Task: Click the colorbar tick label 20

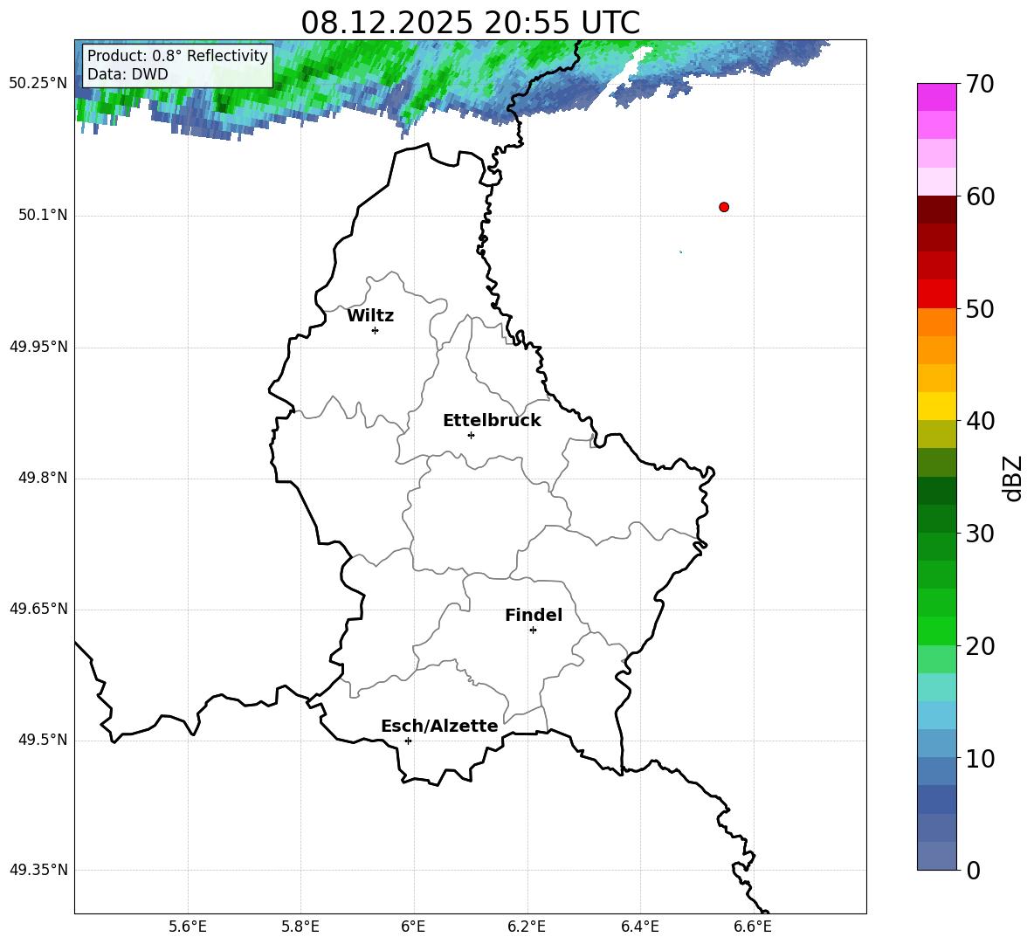Action: (x=980, y=645)
